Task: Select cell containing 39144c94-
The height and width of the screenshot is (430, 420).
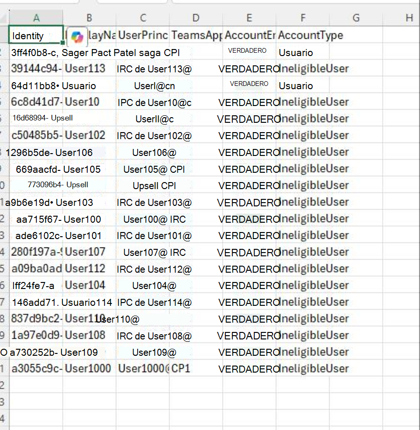Action: pyautogui.click(x=36, y=68)
